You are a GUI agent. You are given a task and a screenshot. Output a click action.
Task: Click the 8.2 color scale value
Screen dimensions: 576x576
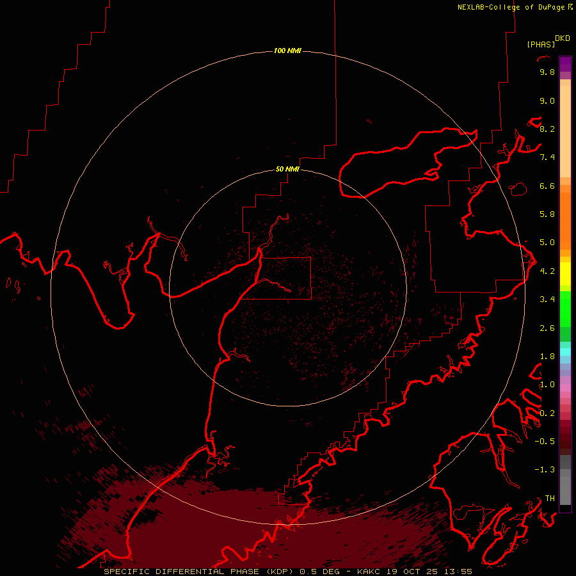[547, 129]
